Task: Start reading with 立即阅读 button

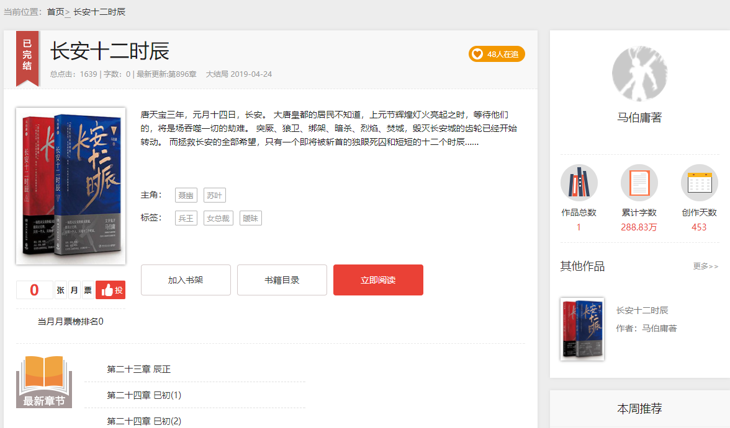Action: click(x=378, y=280)
